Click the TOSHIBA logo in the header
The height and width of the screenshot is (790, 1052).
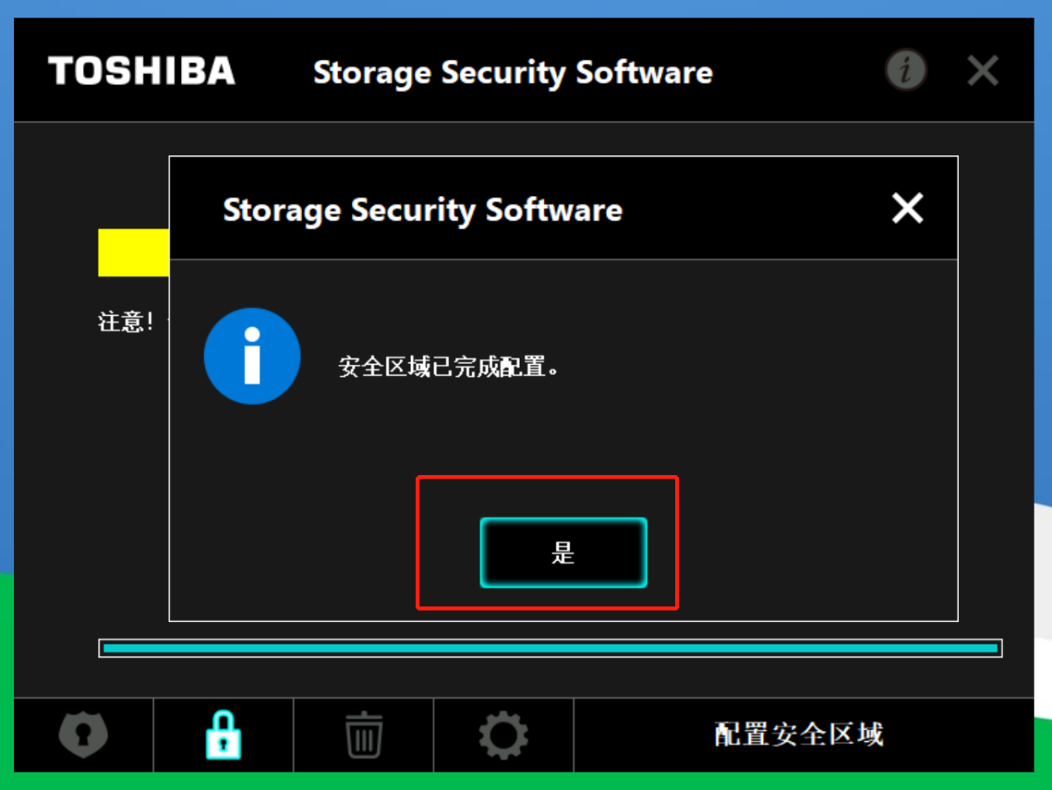point(142,71)
